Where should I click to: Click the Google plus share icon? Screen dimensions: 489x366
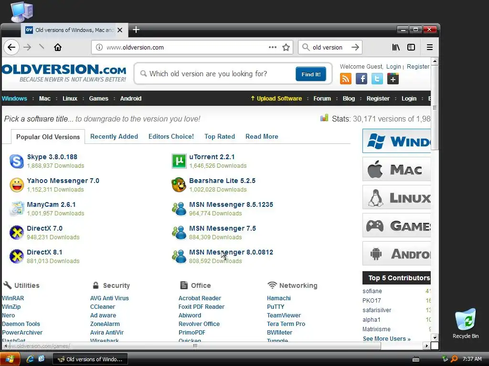(393, 79)
